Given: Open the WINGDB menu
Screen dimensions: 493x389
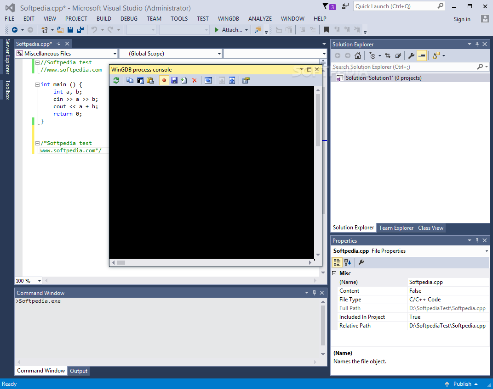Looking at the screenshot, I should tap(229, 18).
